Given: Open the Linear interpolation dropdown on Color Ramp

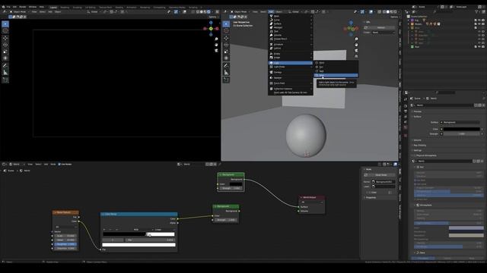Looking at the screenshot, I should coord(164,230).
